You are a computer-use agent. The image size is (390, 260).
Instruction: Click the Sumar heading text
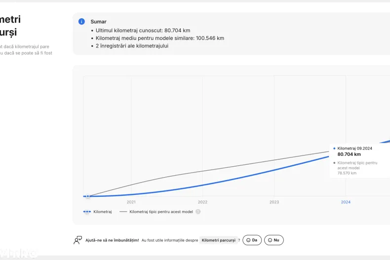point(98,22)
